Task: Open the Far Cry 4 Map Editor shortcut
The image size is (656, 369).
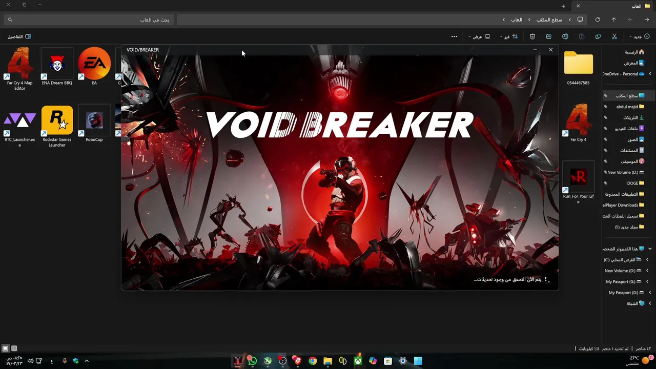Action: click(20, 68)
